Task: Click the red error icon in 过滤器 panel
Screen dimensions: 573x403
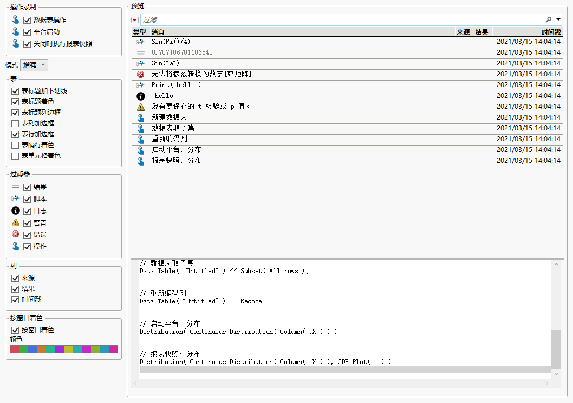Action: point(15,234)
